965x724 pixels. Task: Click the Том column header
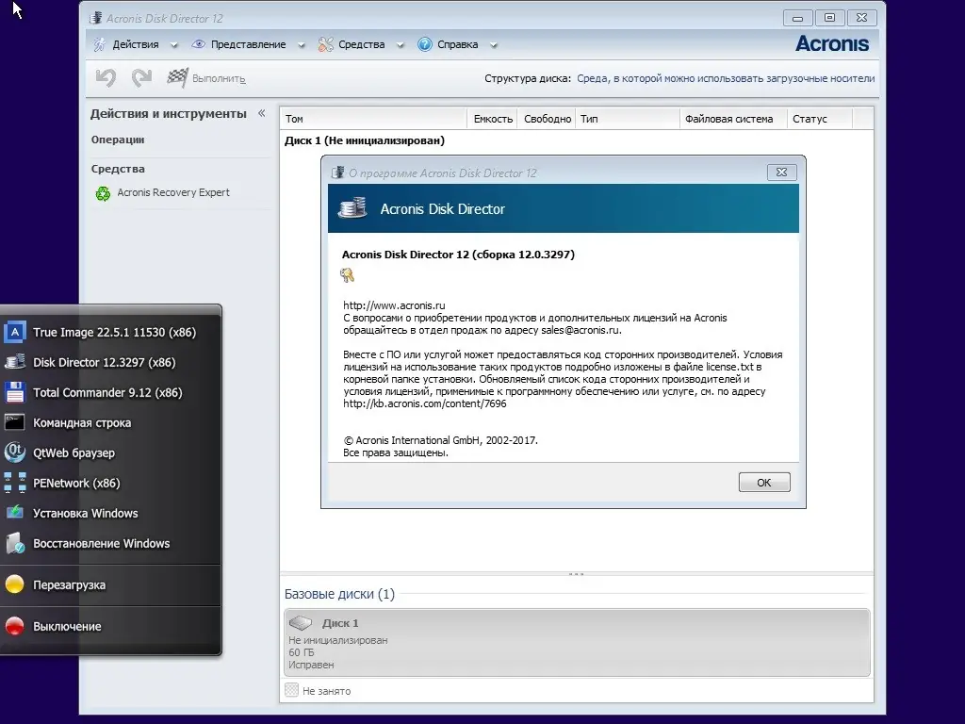click(374, 119)
